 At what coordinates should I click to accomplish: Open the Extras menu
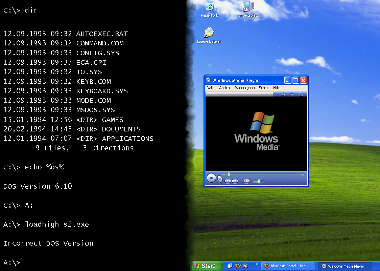(264, 88)
